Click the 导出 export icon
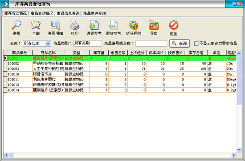The height and width of the screenshot is (161, 245). 154,25
